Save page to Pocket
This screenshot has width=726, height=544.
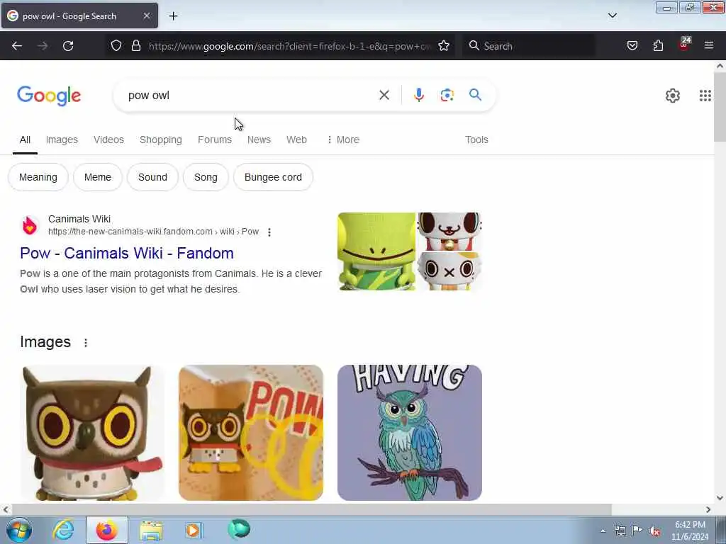tap(632, 45)
